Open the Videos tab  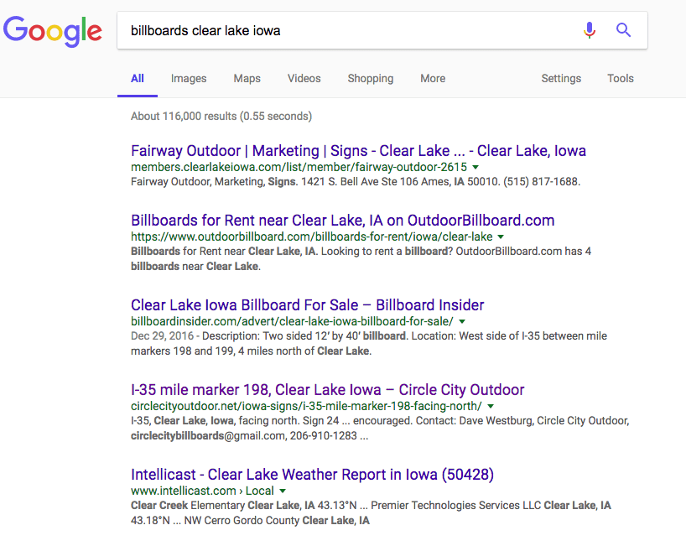click(x=304, y=78)
